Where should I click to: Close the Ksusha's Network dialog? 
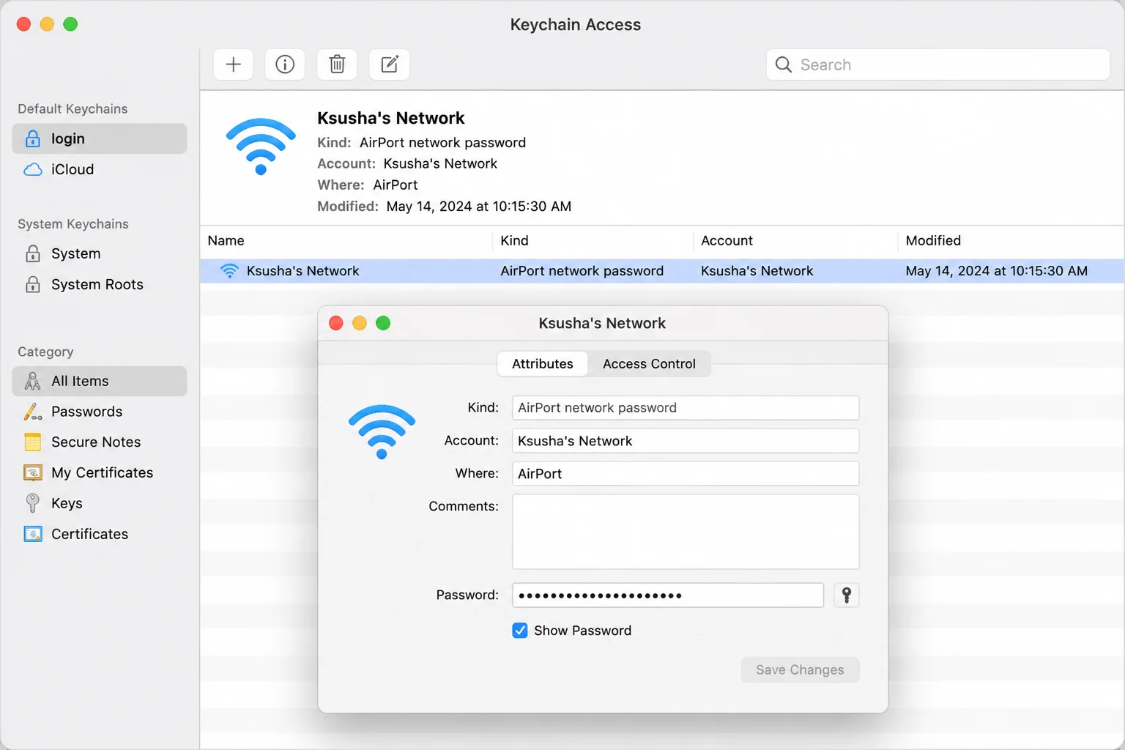pos(336,323)
